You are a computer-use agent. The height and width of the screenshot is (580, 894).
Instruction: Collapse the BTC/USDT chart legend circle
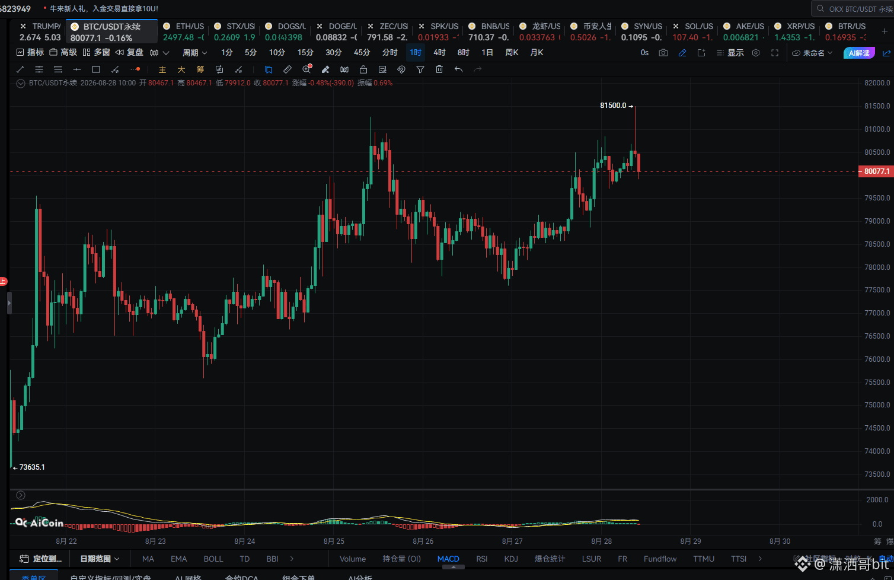pyautogui.click(x=21, y=83)
